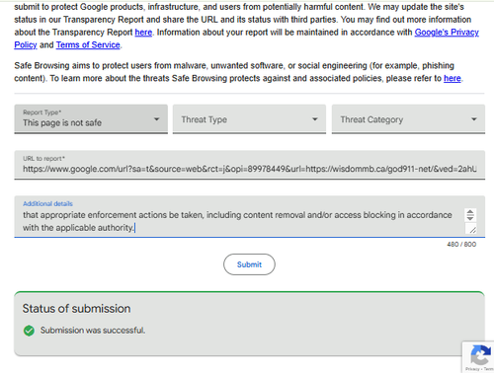Click the up arrow of details scroller

click(470, 212)
